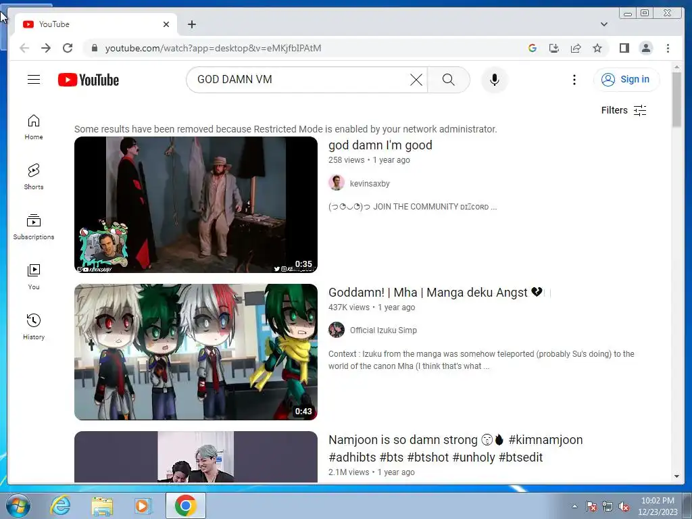Click the Join the Community description text

[x=412, y=207]
